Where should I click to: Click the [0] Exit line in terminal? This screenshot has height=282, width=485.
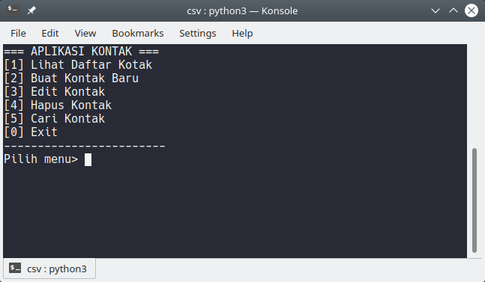coord(31,132)
